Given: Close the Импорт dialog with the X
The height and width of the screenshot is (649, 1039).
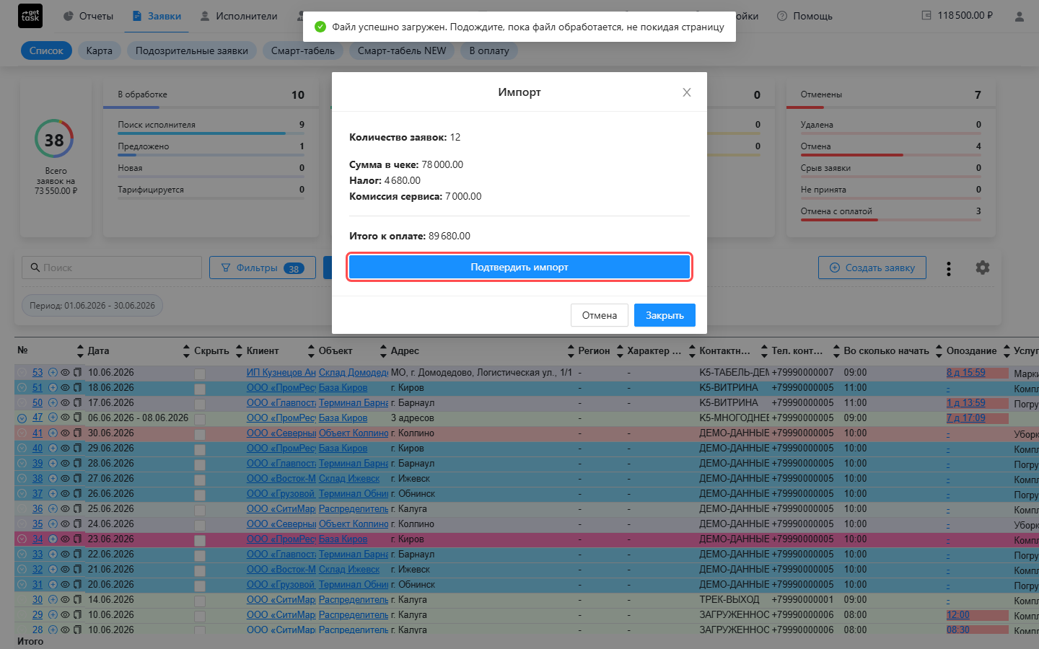Looking at the screenshot, I should [687, 92].
